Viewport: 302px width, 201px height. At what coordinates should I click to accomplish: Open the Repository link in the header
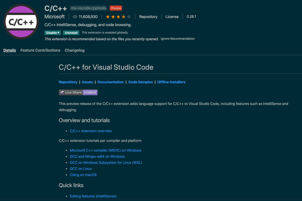pos(148,17)
